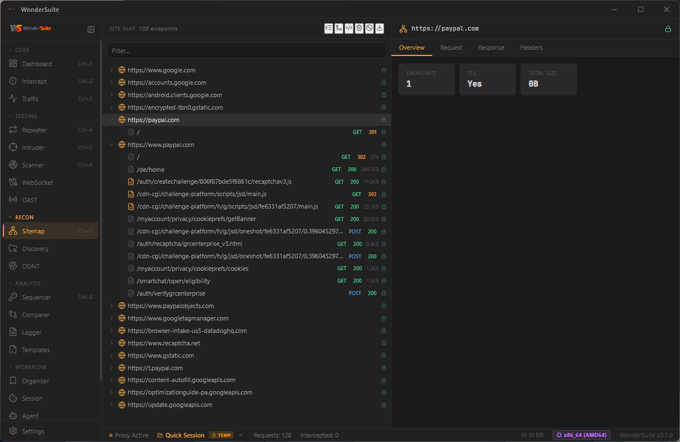This screenshot has width=680, height=442.
Task: Open the OAST tool
Action: coord(50,200)
